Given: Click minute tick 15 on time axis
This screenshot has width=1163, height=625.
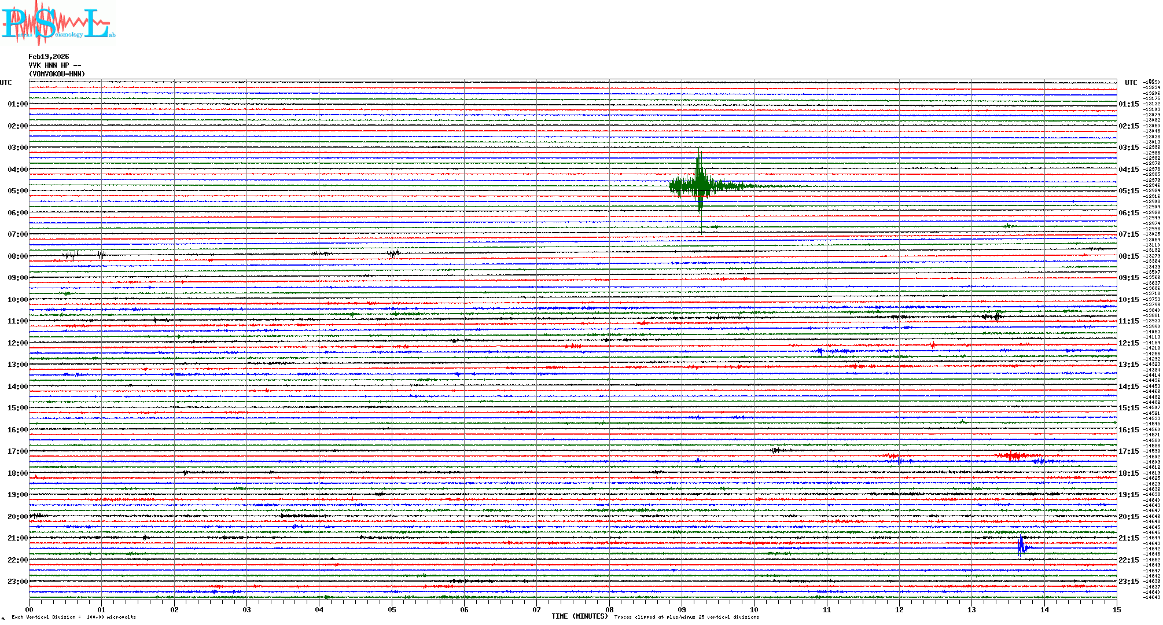Looking at the screenshot, I should click(1116, 609).
